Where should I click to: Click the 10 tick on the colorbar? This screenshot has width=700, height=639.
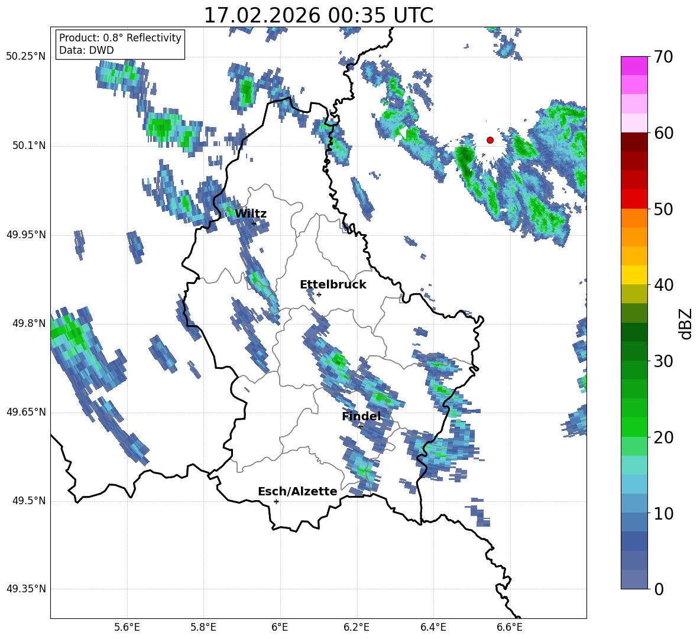663,513
